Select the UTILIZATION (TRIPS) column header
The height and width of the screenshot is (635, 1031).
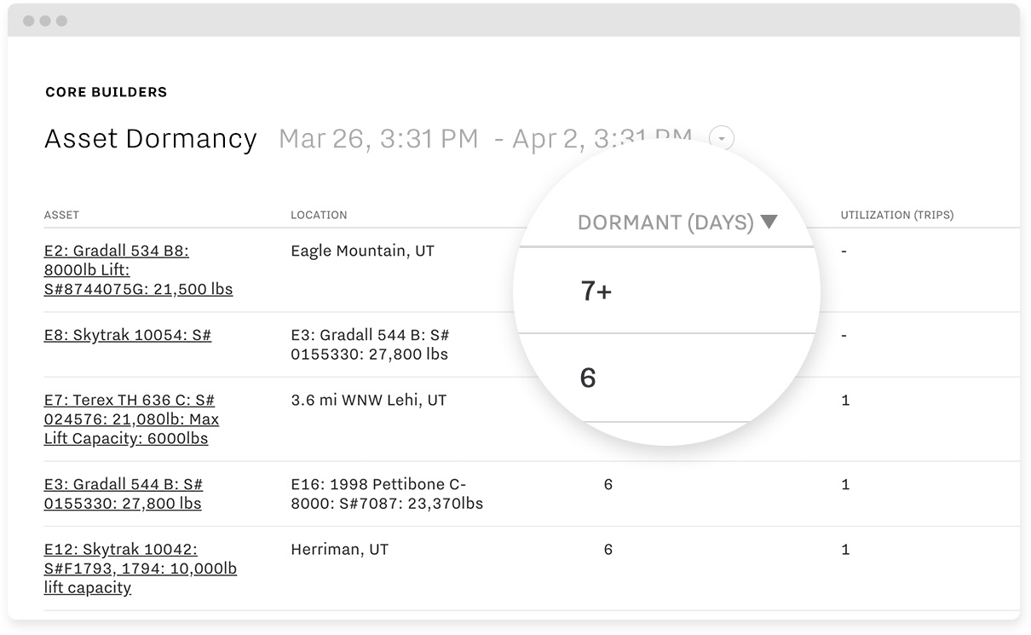[896, 215]
